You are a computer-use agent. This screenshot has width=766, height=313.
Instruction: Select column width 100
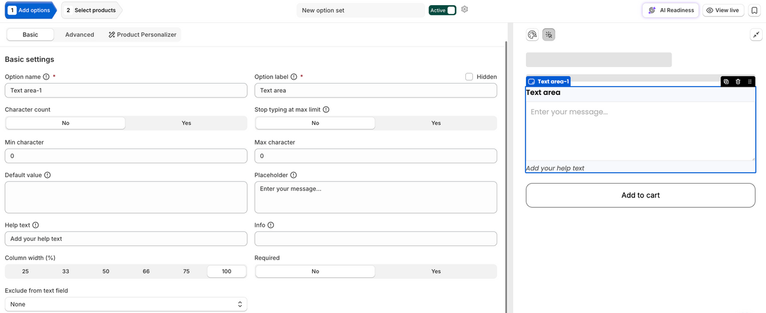(x=227, y=272)
